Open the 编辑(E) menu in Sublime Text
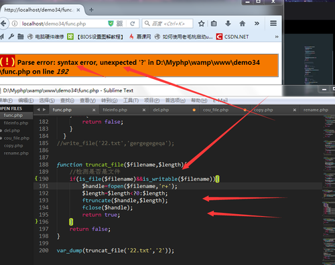335x265 pixels. [26, 100]
